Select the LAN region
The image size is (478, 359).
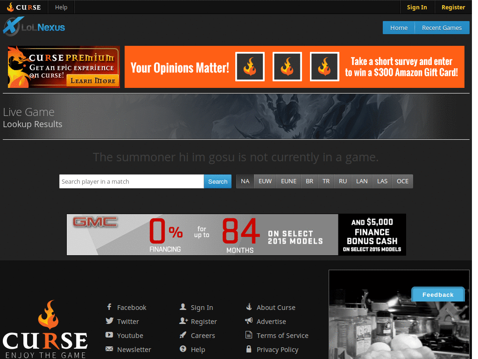362,181
